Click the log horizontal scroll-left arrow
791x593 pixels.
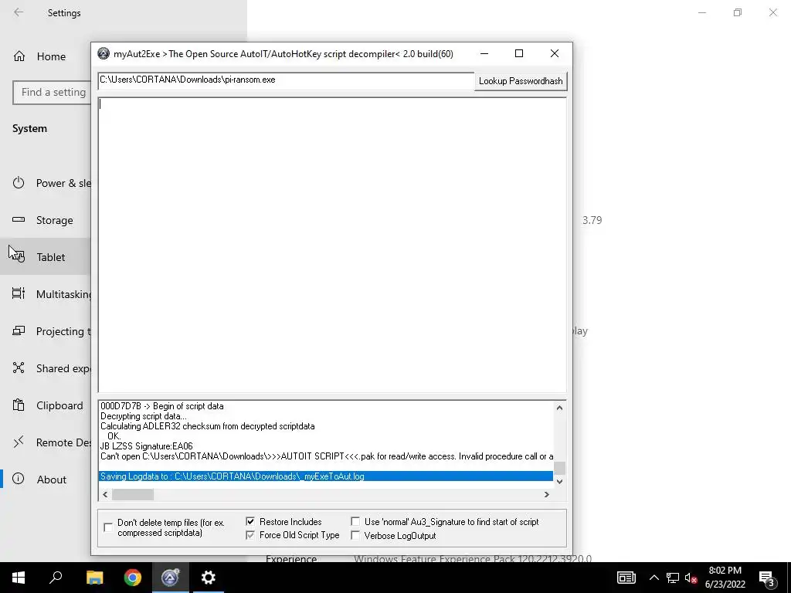click(105, 495)
